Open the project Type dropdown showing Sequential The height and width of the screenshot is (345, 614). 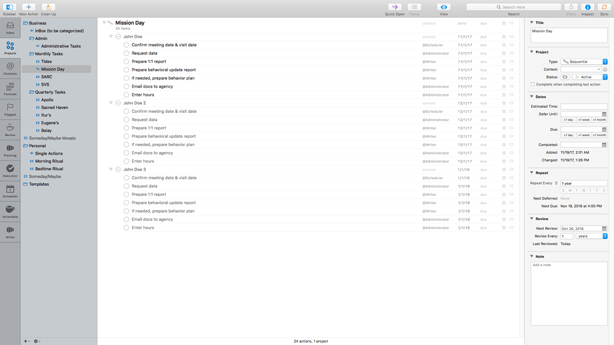pyautogui.click(x=584, y=62)
